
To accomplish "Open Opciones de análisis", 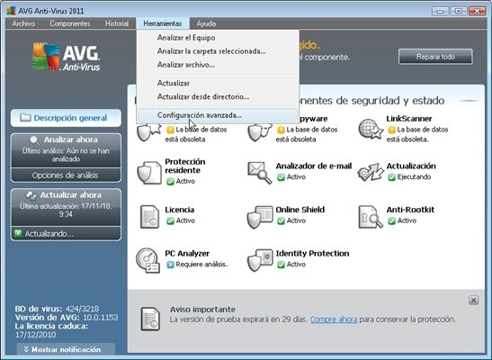I will [x=66, y=175].
